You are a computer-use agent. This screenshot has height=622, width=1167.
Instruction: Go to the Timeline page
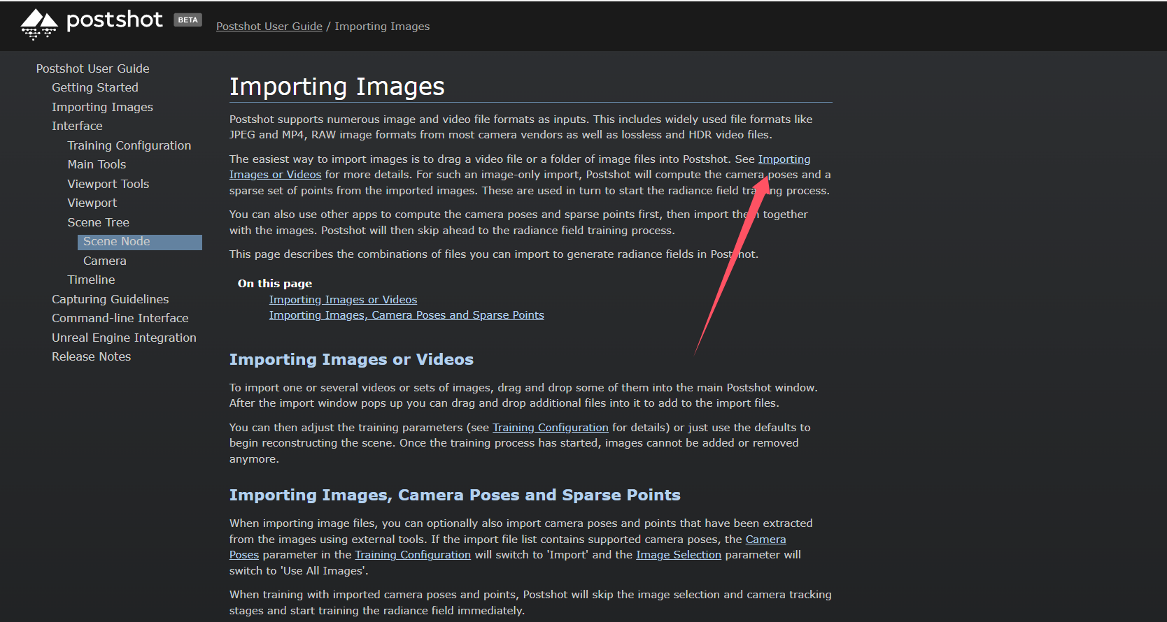91,280
